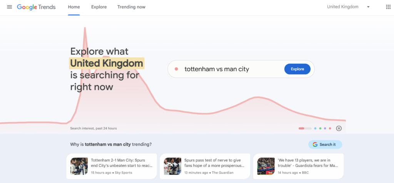Pause the trending carousel animation
394x183 pixels.
(339, 128)
